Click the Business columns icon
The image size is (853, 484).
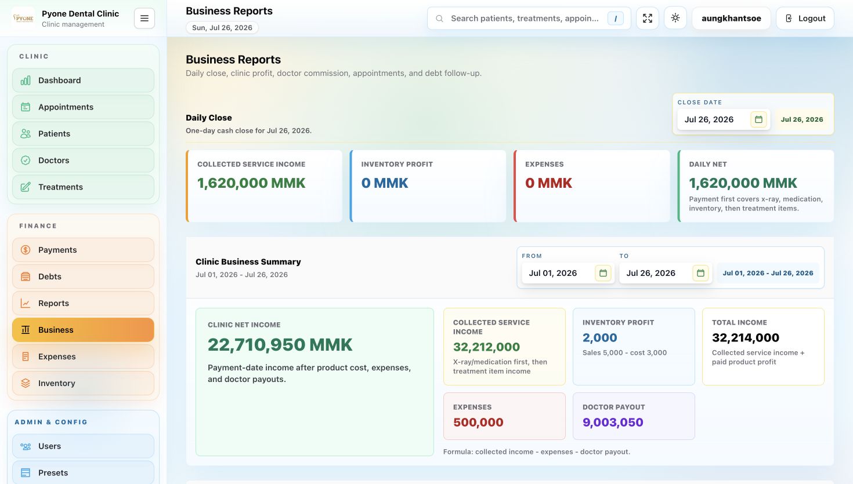(26, 330)
